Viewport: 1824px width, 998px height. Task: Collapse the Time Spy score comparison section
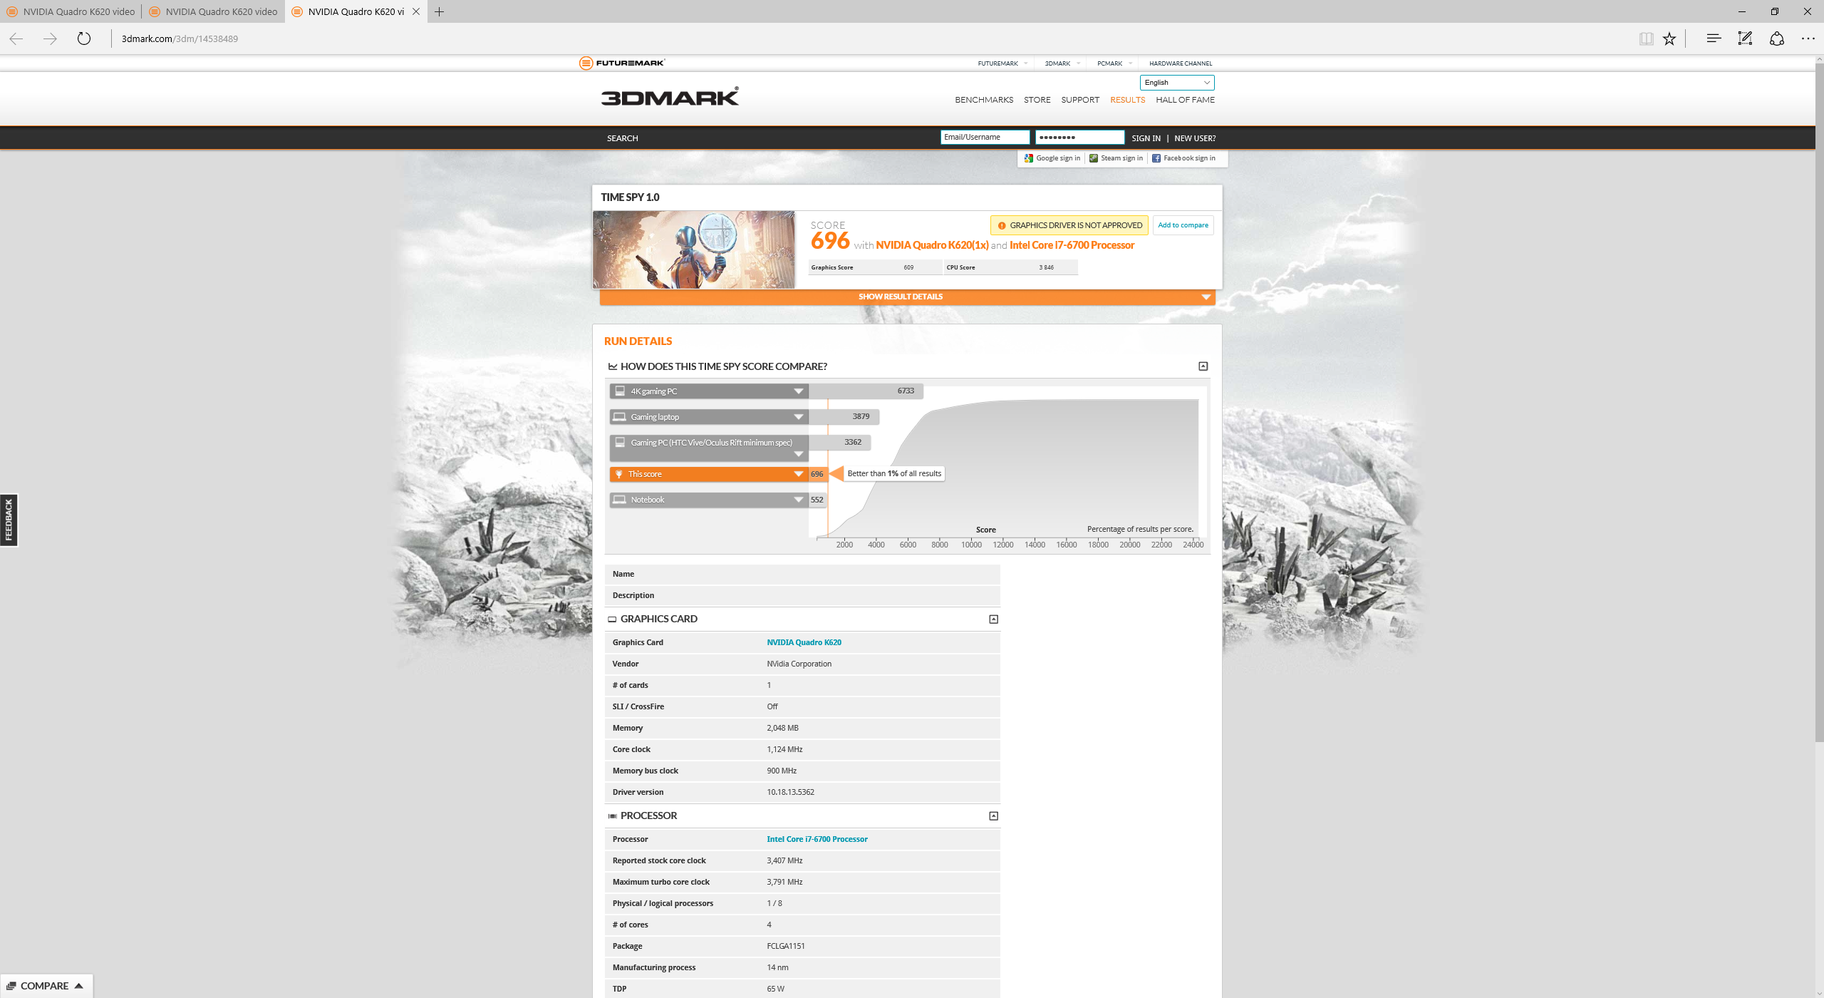click(x=1203, y=366)
